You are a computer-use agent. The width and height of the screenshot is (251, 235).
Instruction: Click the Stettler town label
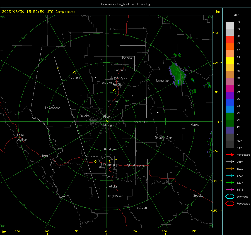[x=163, y=81]
